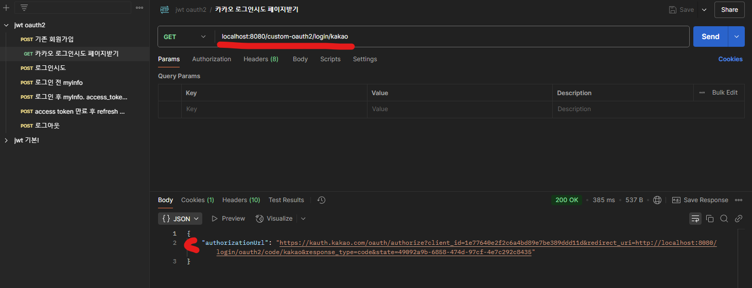This screenshot has width=752, height=288.
Task: Click the Visualize button
Action: point(274,219)
